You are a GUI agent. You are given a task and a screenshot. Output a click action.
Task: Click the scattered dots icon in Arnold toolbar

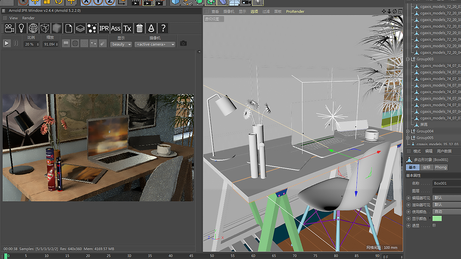[92, 28]
